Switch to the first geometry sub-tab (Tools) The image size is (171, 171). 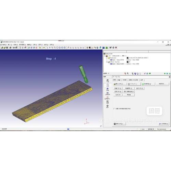coord(114,80)
